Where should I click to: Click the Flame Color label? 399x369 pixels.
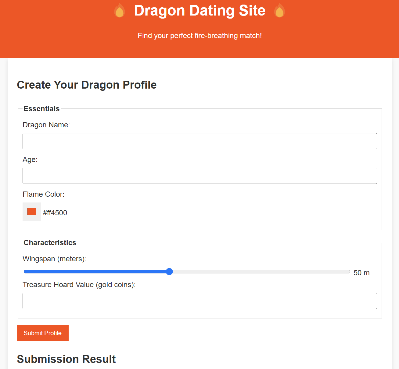pyautogui.click(x=44, y=194)
